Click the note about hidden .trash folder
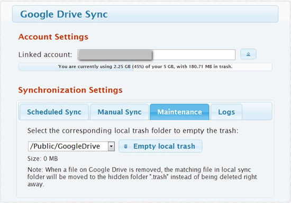This screenshot has height=203, width=291. pyautogui.click(x=142, y=177)
